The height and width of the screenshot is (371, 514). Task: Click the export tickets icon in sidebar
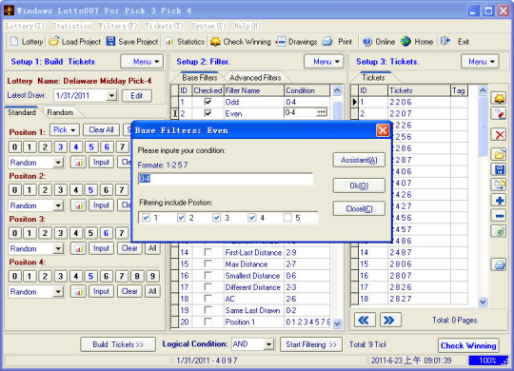[x=500, y=185]
